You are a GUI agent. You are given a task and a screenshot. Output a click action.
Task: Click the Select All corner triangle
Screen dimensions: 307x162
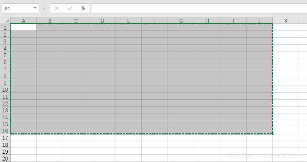point(7,21)
